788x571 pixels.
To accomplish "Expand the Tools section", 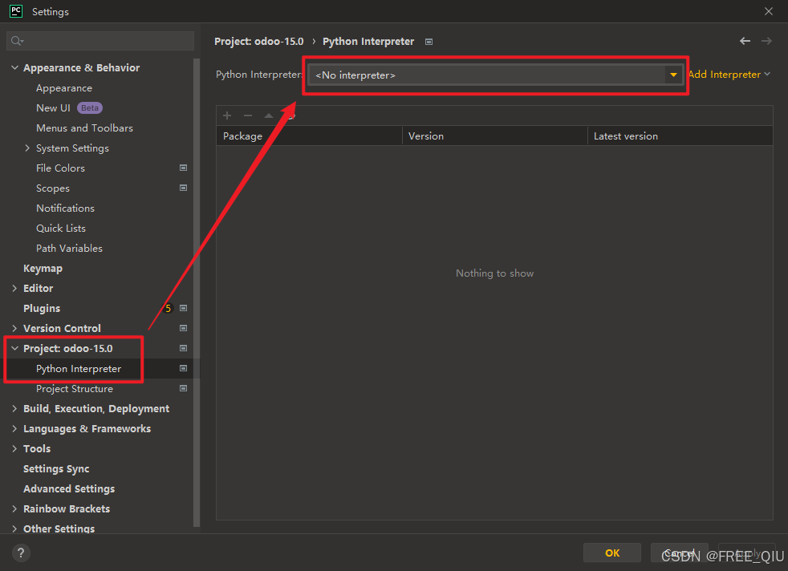I will click(14, 448).
